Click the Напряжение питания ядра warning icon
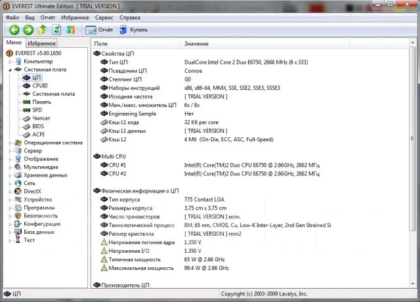The height and width of the screenshot is (302, 420). point(104,242)
